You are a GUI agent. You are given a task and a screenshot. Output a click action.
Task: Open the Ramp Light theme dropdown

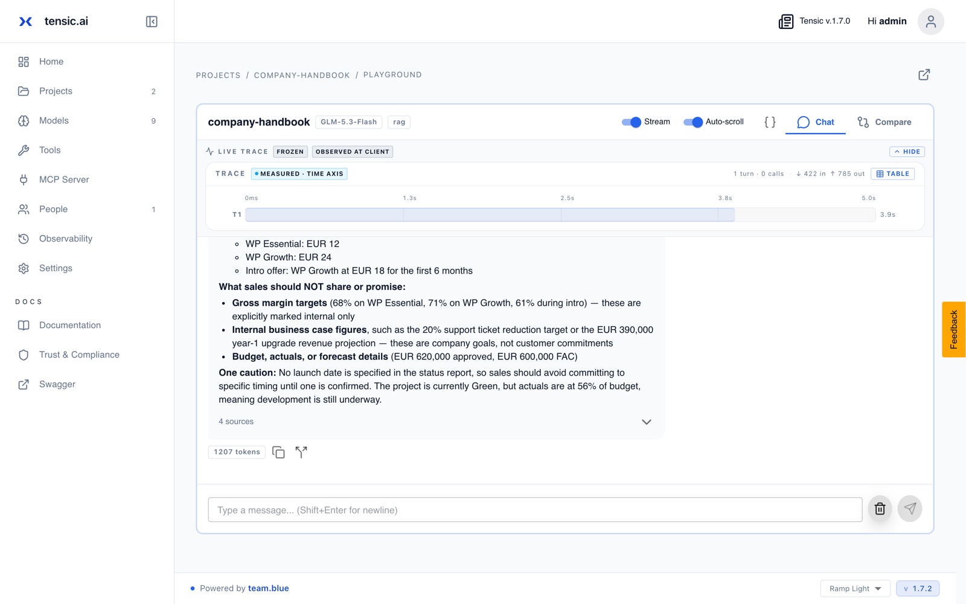[x=855, y=588]
